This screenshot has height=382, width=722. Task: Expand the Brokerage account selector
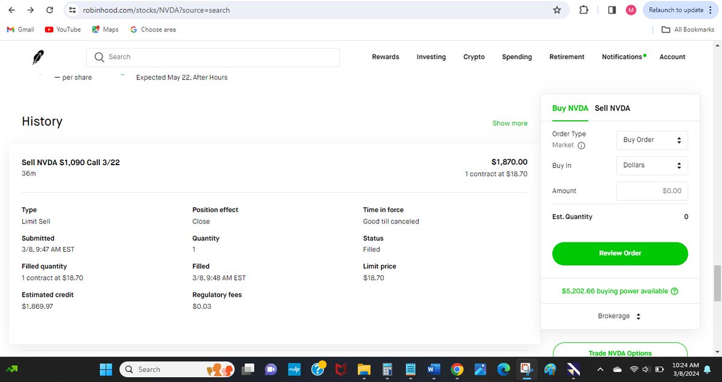[x=620, y=316]
